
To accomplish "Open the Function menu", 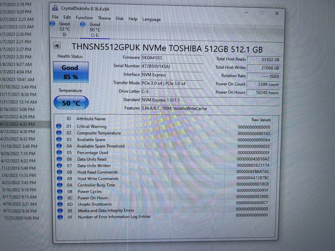I will point(84,18).
